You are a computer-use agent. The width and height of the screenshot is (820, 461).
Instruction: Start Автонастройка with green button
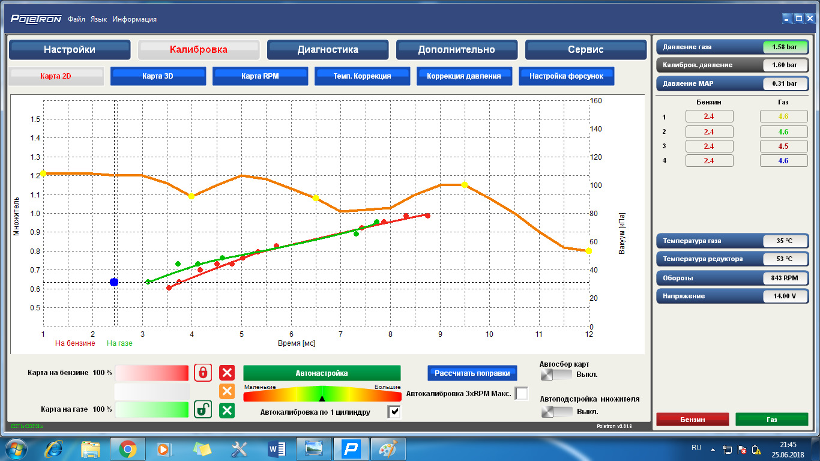322,373
